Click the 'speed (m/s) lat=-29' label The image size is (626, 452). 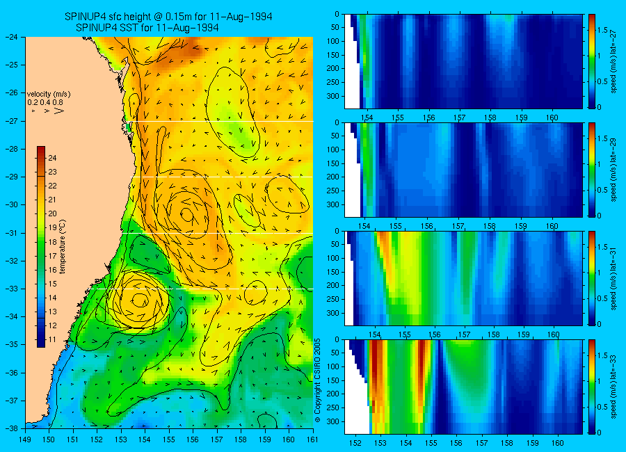click(614, 170)
